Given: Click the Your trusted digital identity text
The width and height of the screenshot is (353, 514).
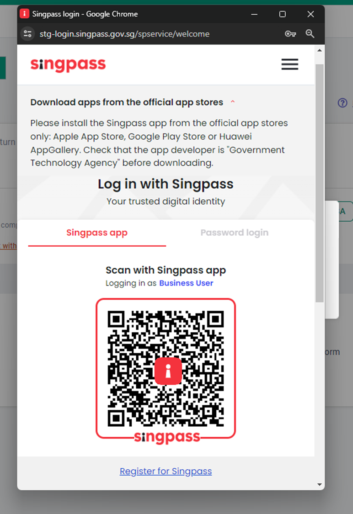Looking at the screenshot, I should click(x=166, y=201).
